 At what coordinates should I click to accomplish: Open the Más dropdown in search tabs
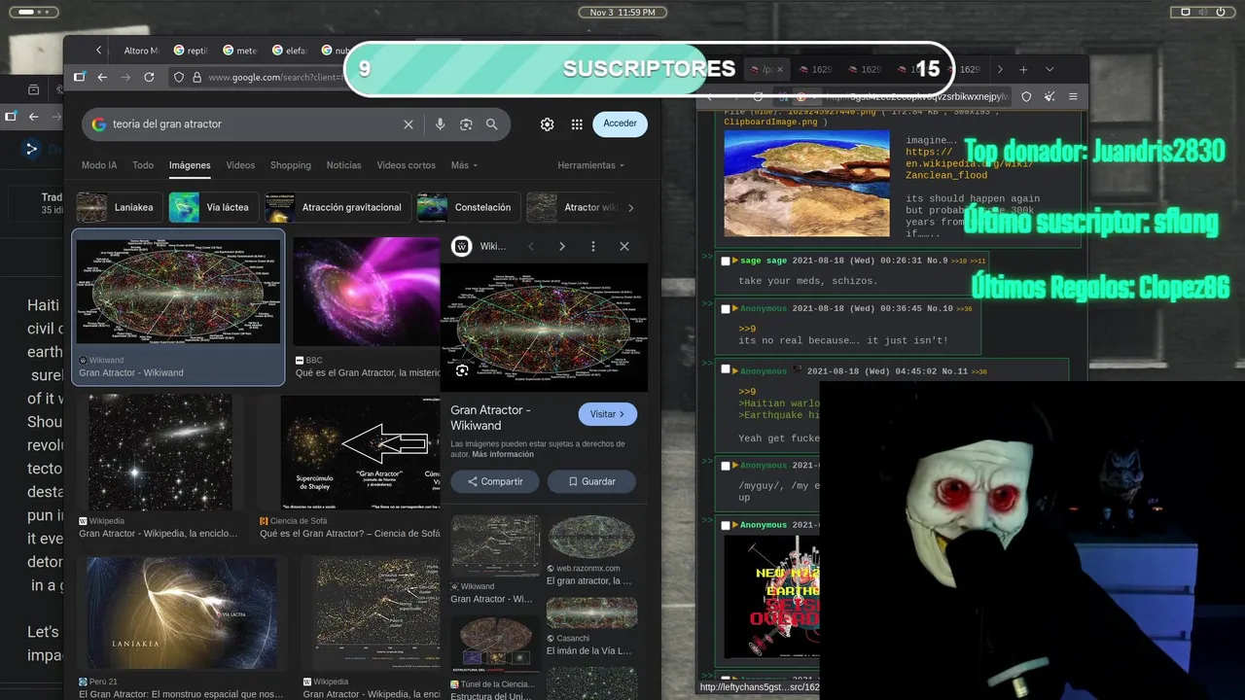click(x=464, y=165)
